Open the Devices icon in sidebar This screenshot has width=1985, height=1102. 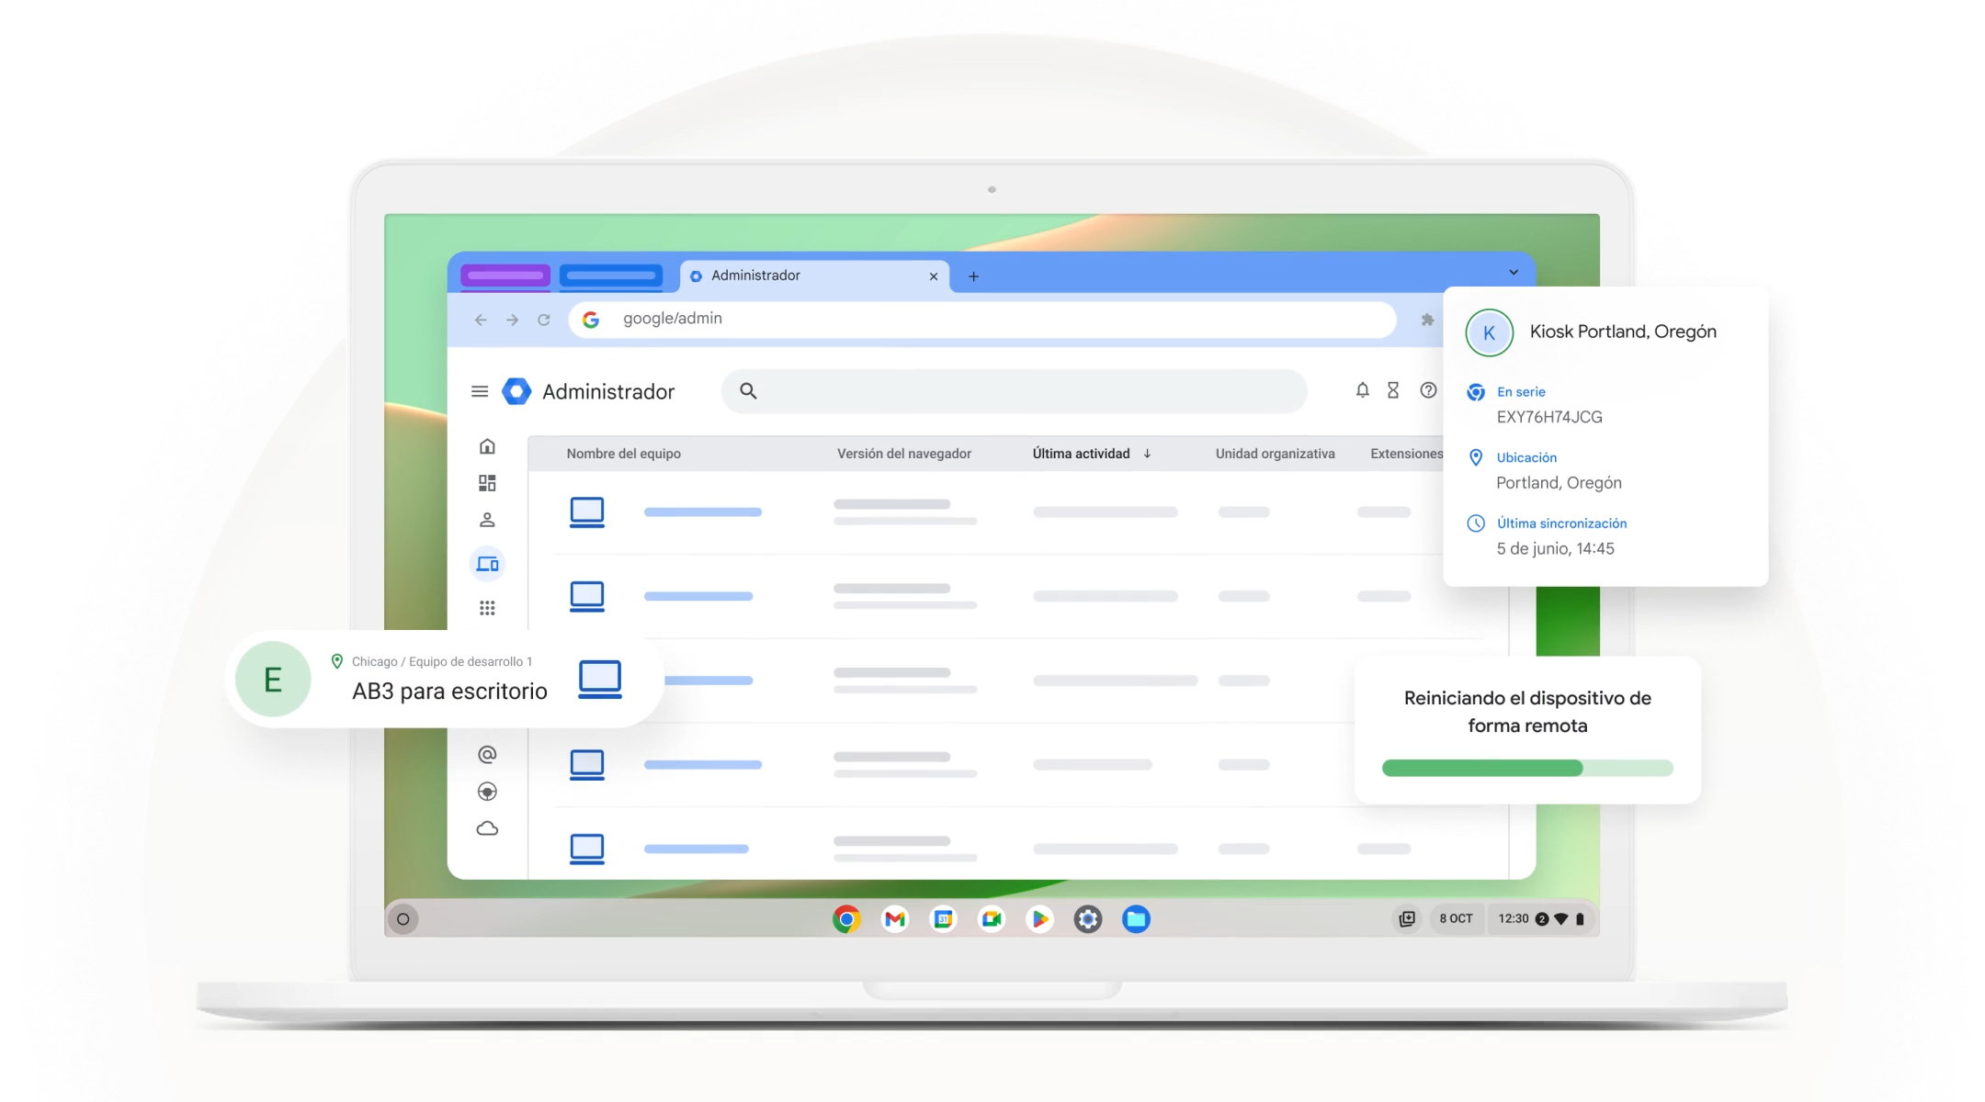tap(487, 564)
